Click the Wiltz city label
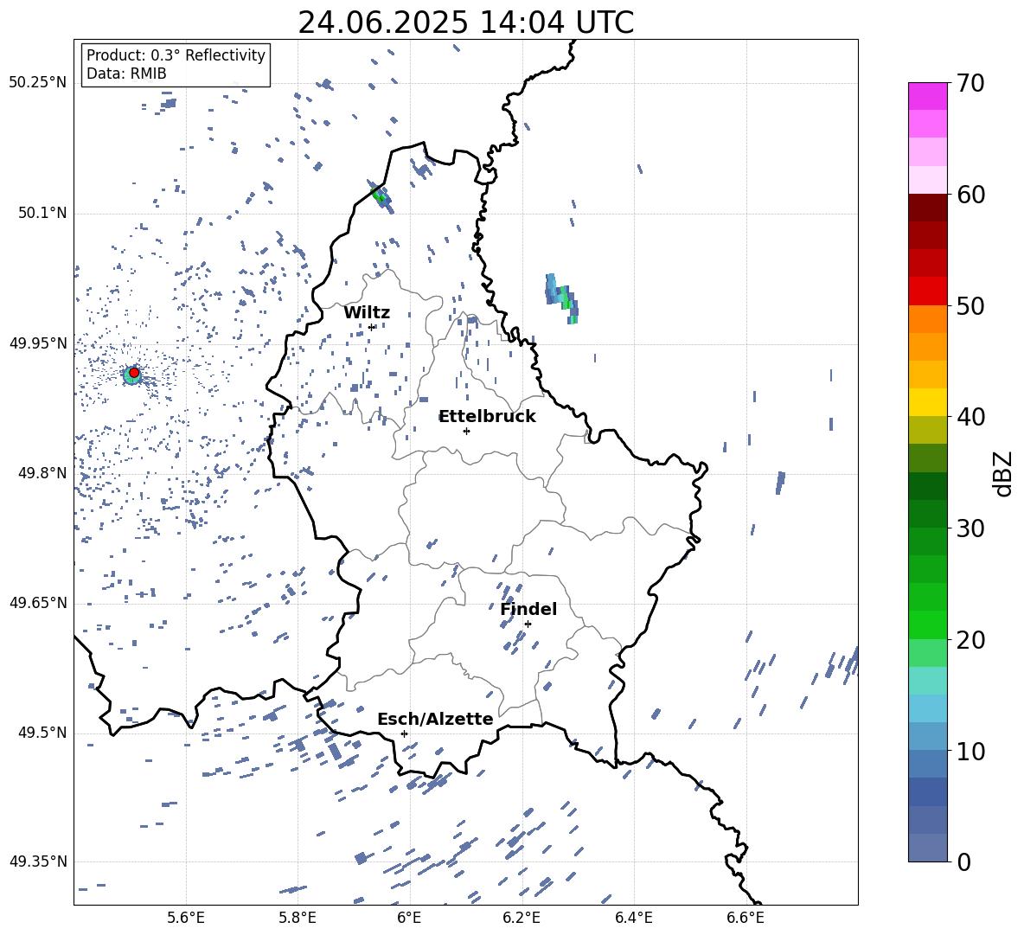Image resolution: width=1024 pixels, height=935 pixels. click(x=367, y=313)
